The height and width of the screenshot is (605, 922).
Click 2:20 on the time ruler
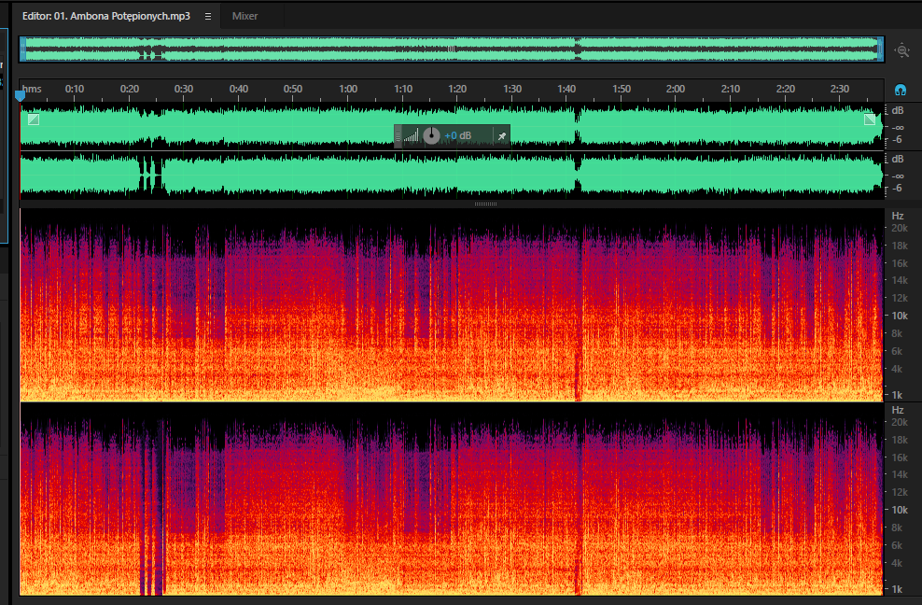(x=785, y=89)
